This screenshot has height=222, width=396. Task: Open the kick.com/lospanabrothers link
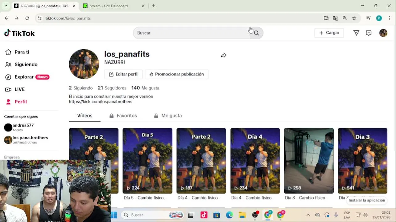click(x=101, y=101)
